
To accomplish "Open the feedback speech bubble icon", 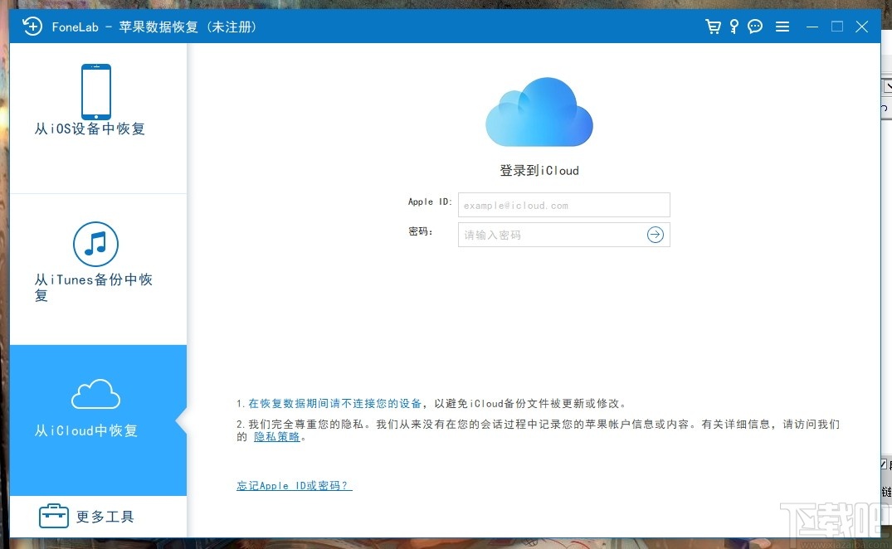I will (755, 26).
